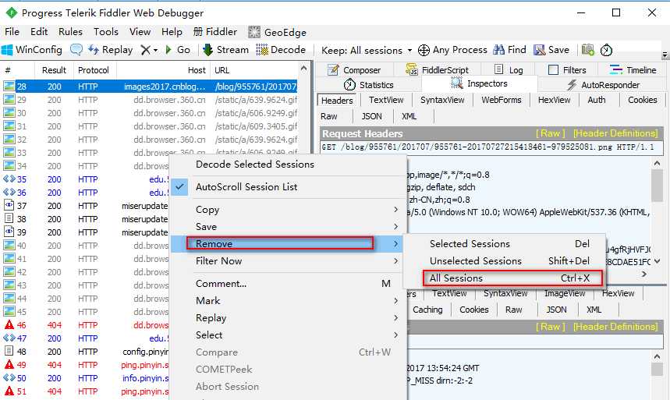Expand the Replay submenu in context menu
This screenshot has width=670, height=400.
tap(289, 318)
